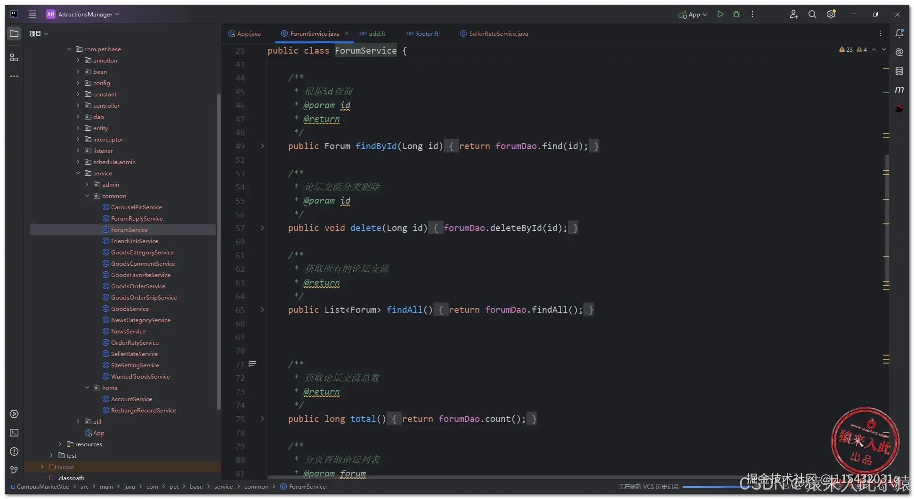This screenshot has width=914, height=499.
Task: Unfold the findAll method body
Action: pos(262,309)
